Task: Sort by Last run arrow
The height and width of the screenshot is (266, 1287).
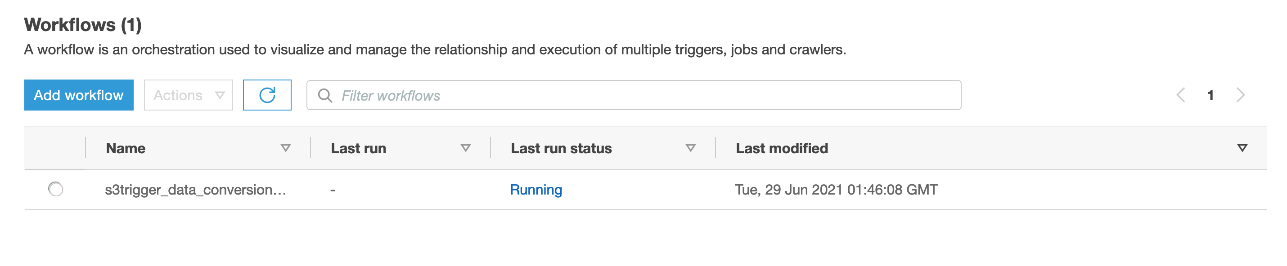Action: (x=465, y=148)
